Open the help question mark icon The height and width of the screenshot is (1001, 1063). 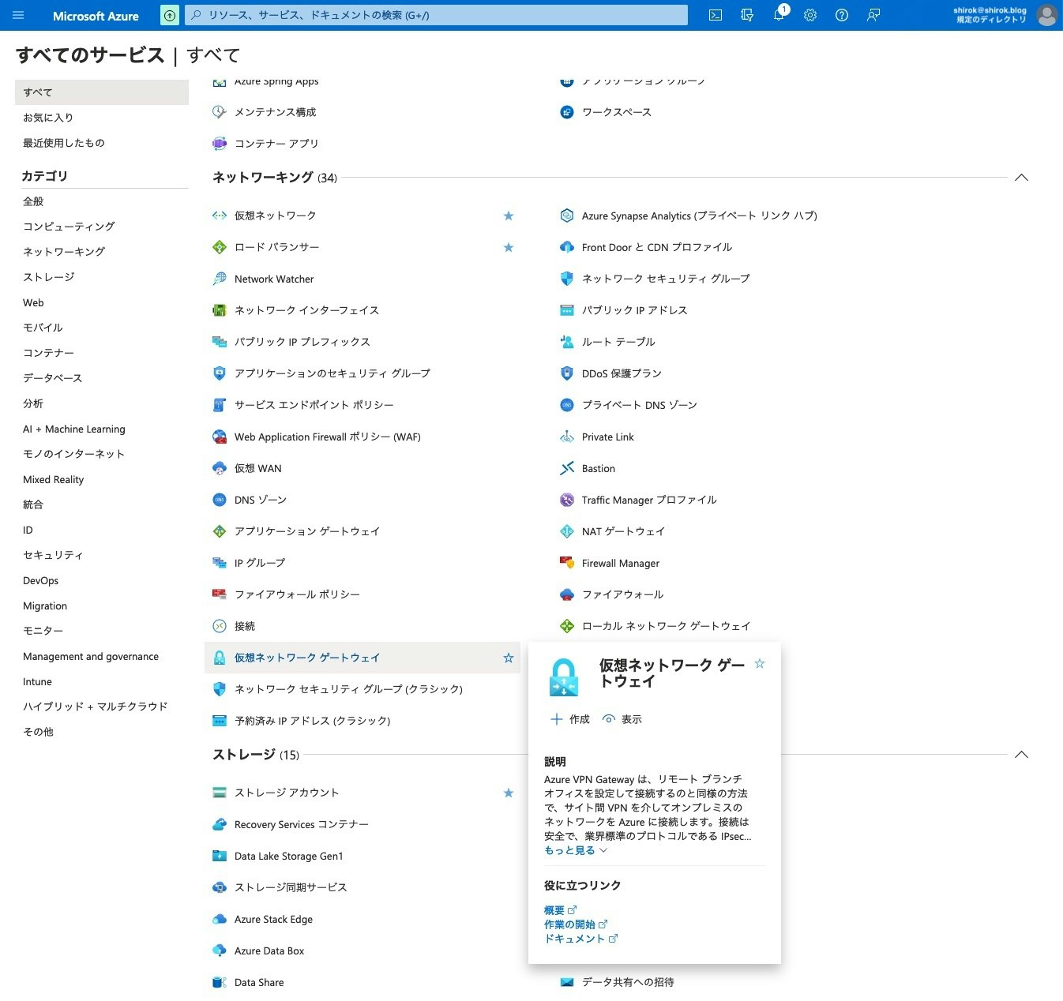[842, 15]
